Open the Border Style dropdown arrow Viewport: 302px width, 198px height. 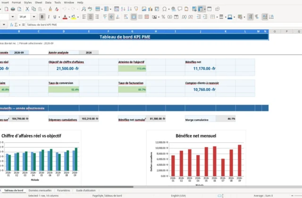[x=226, y=17]
